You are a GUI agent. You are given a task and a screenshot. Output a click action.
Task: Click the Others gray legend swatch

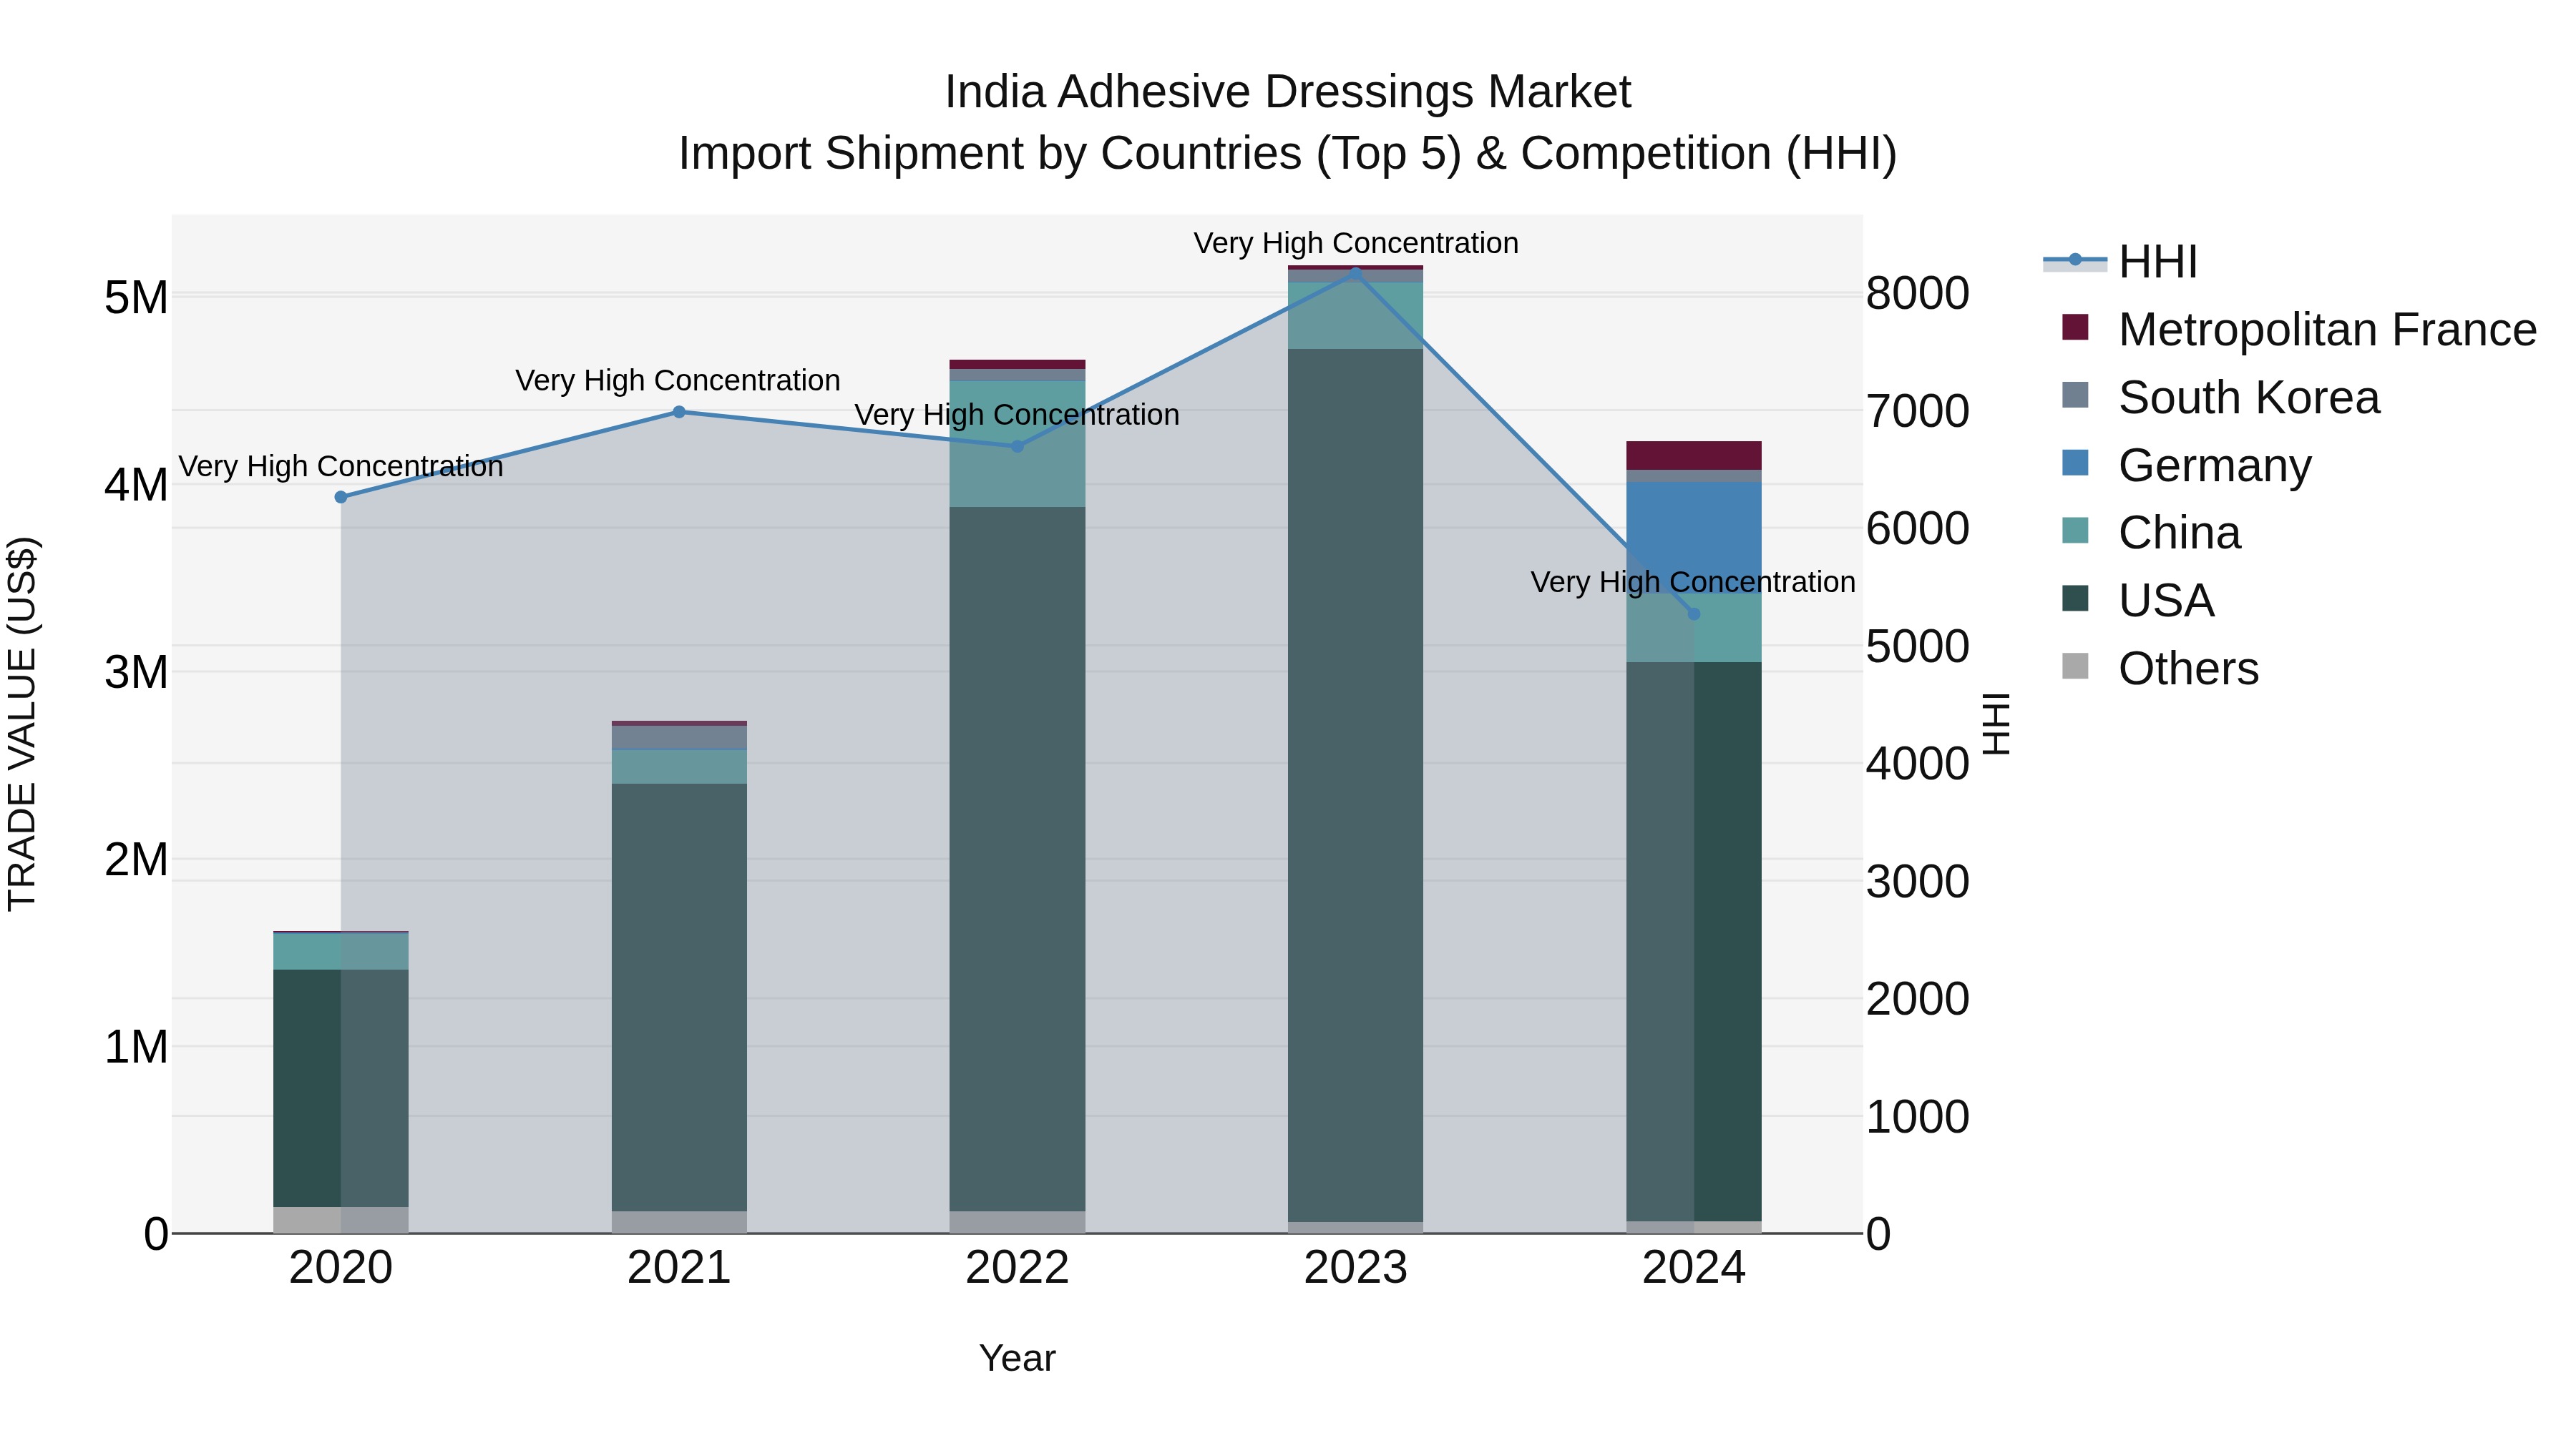[x=2075, y=666]
